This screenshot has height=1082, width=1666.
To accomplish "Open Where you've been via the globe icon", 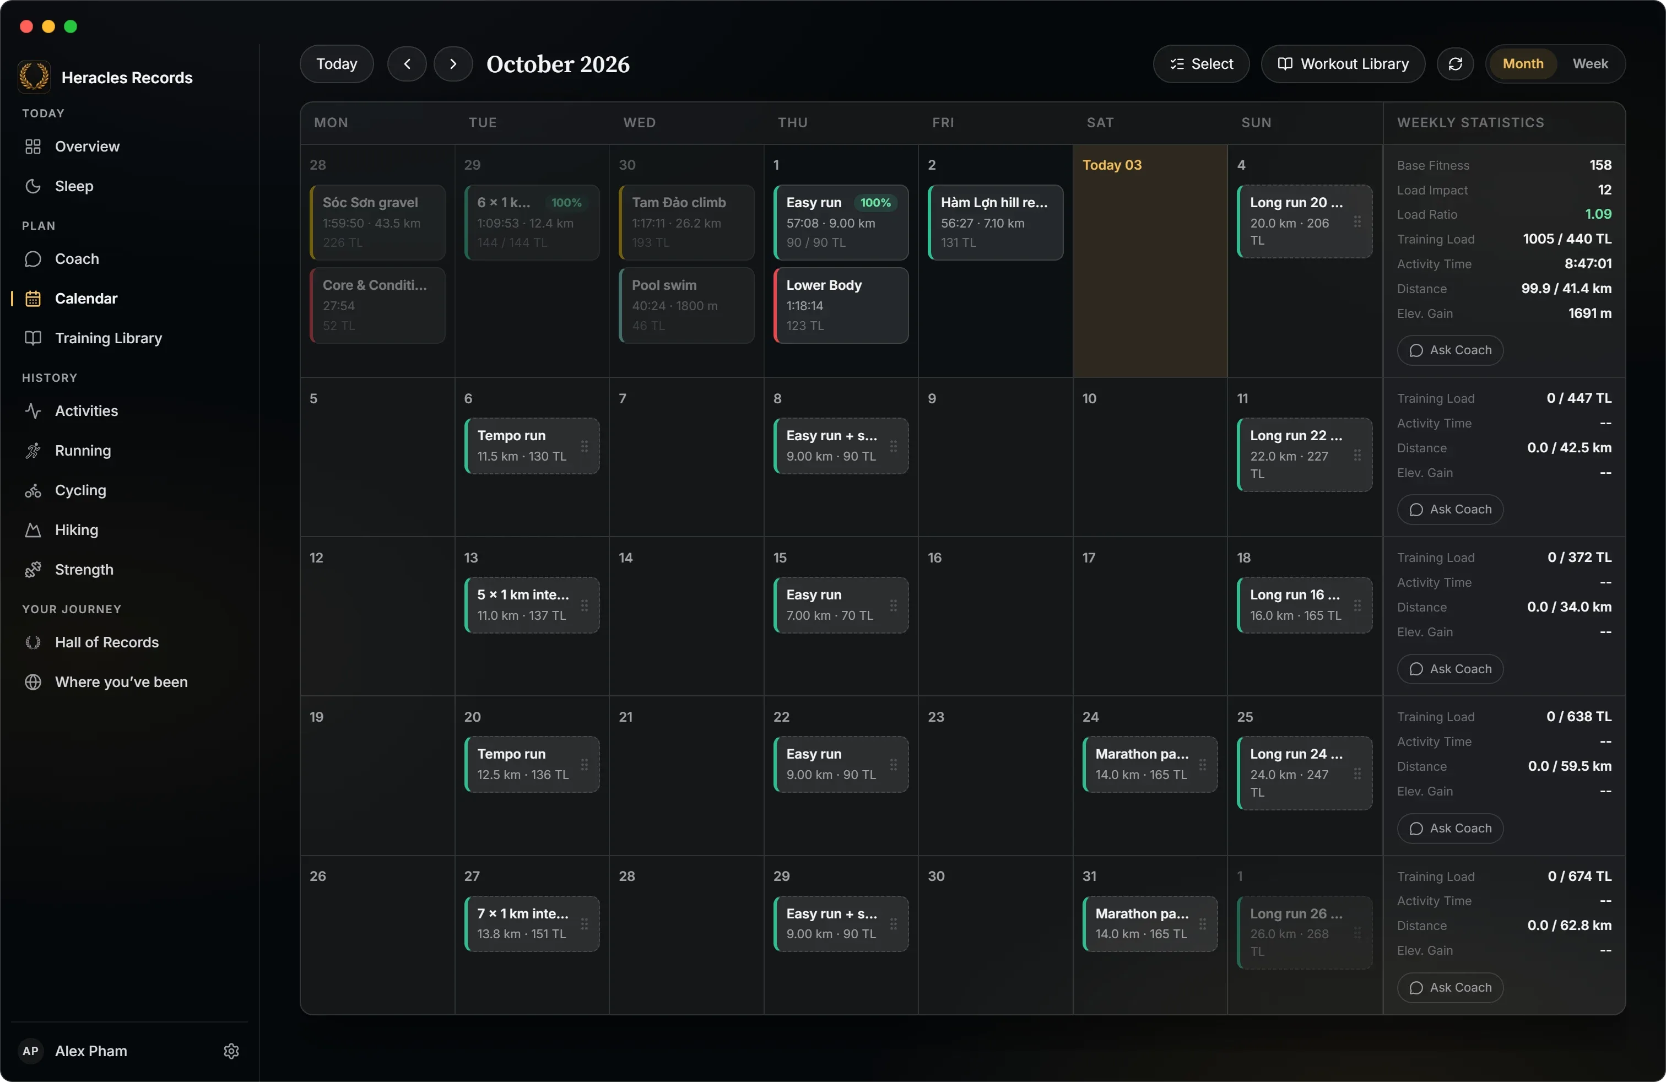I will point(33,681).
